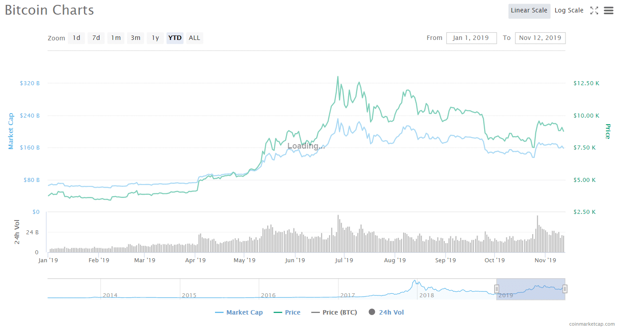The image size is (621, 331).
Task: Open the chart hamburger menu icon
Action: tap(609, 11)
